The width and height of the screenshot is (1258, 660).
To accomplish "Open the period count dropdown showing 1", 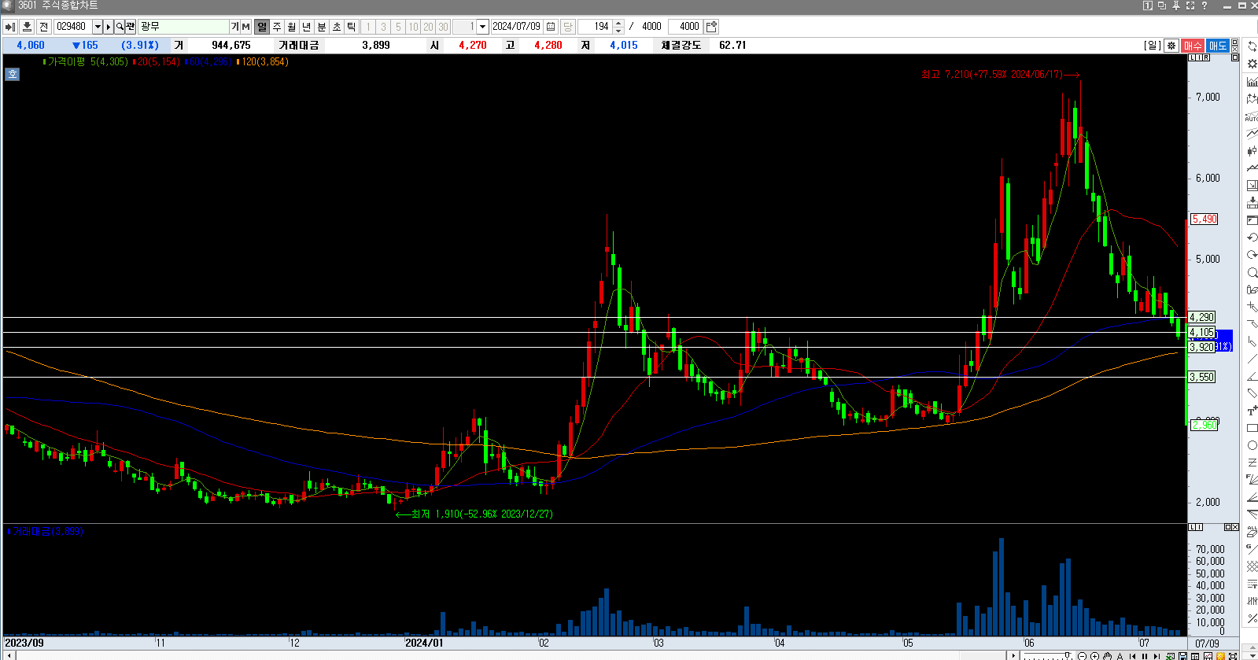I will (x=483, y=27).
